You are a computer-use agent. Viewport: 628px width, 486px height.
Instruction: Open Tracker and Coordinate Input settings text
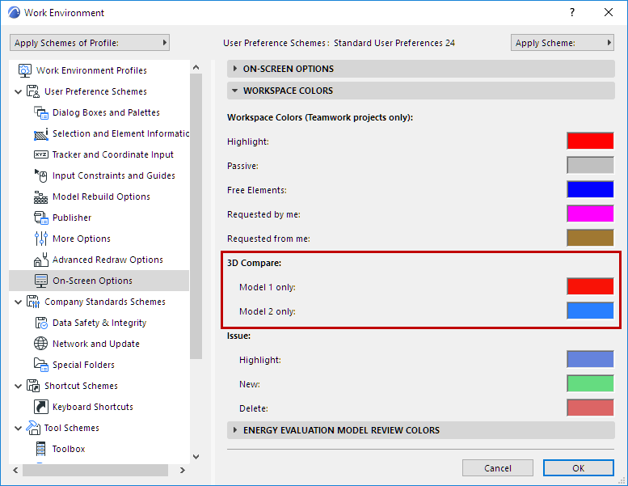coord(113,154)
